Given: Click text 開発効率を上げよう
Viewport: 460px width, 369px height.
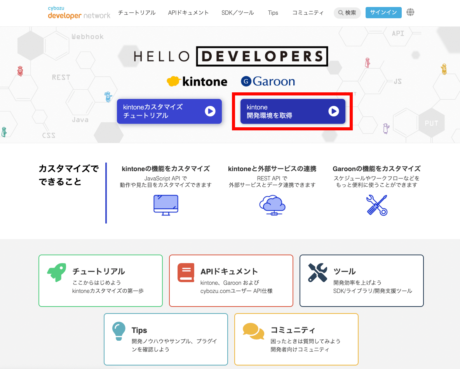Looking at the screenshot, I should point(357,282).
